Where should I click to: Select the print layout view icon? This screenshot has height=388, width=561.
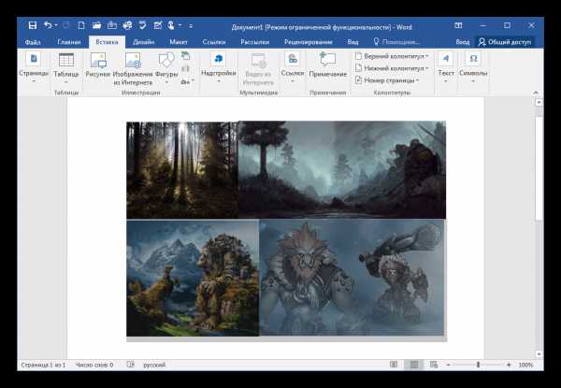point(413,366)
